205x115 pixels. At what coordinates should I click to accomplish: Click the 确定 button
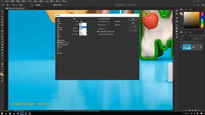(x=133, y=20)
